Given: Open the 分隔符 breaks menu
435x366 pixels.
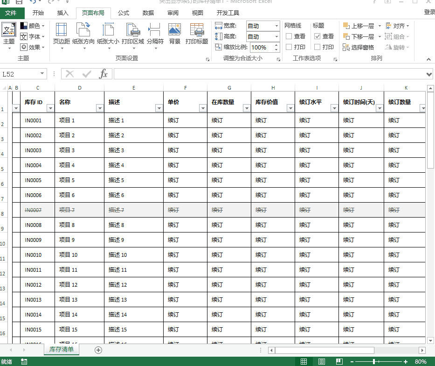Looking at the screenshot, I should click(155, 36).
